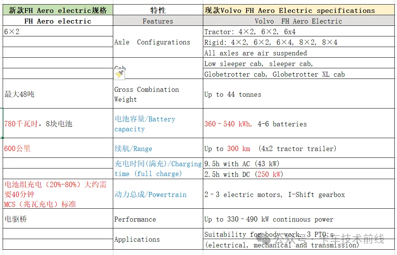Click the 'Gross Combination Weight' cell
This screenshot has height=255, width=397.
tap(158, 94)
